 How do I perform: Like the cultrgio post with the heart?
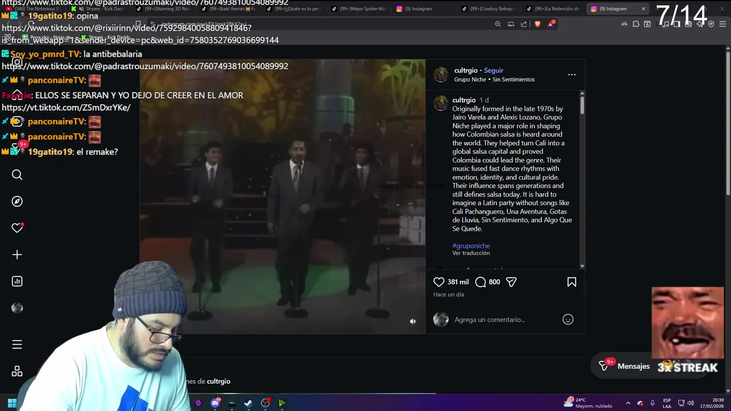coord(439,282)
